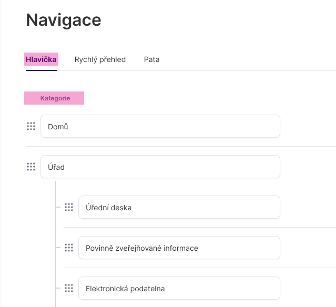The height and width of the screenshot is (307, 336).
Task: Click branch connector left of Povinně zveřejňované
Action: tap(58, 248)
